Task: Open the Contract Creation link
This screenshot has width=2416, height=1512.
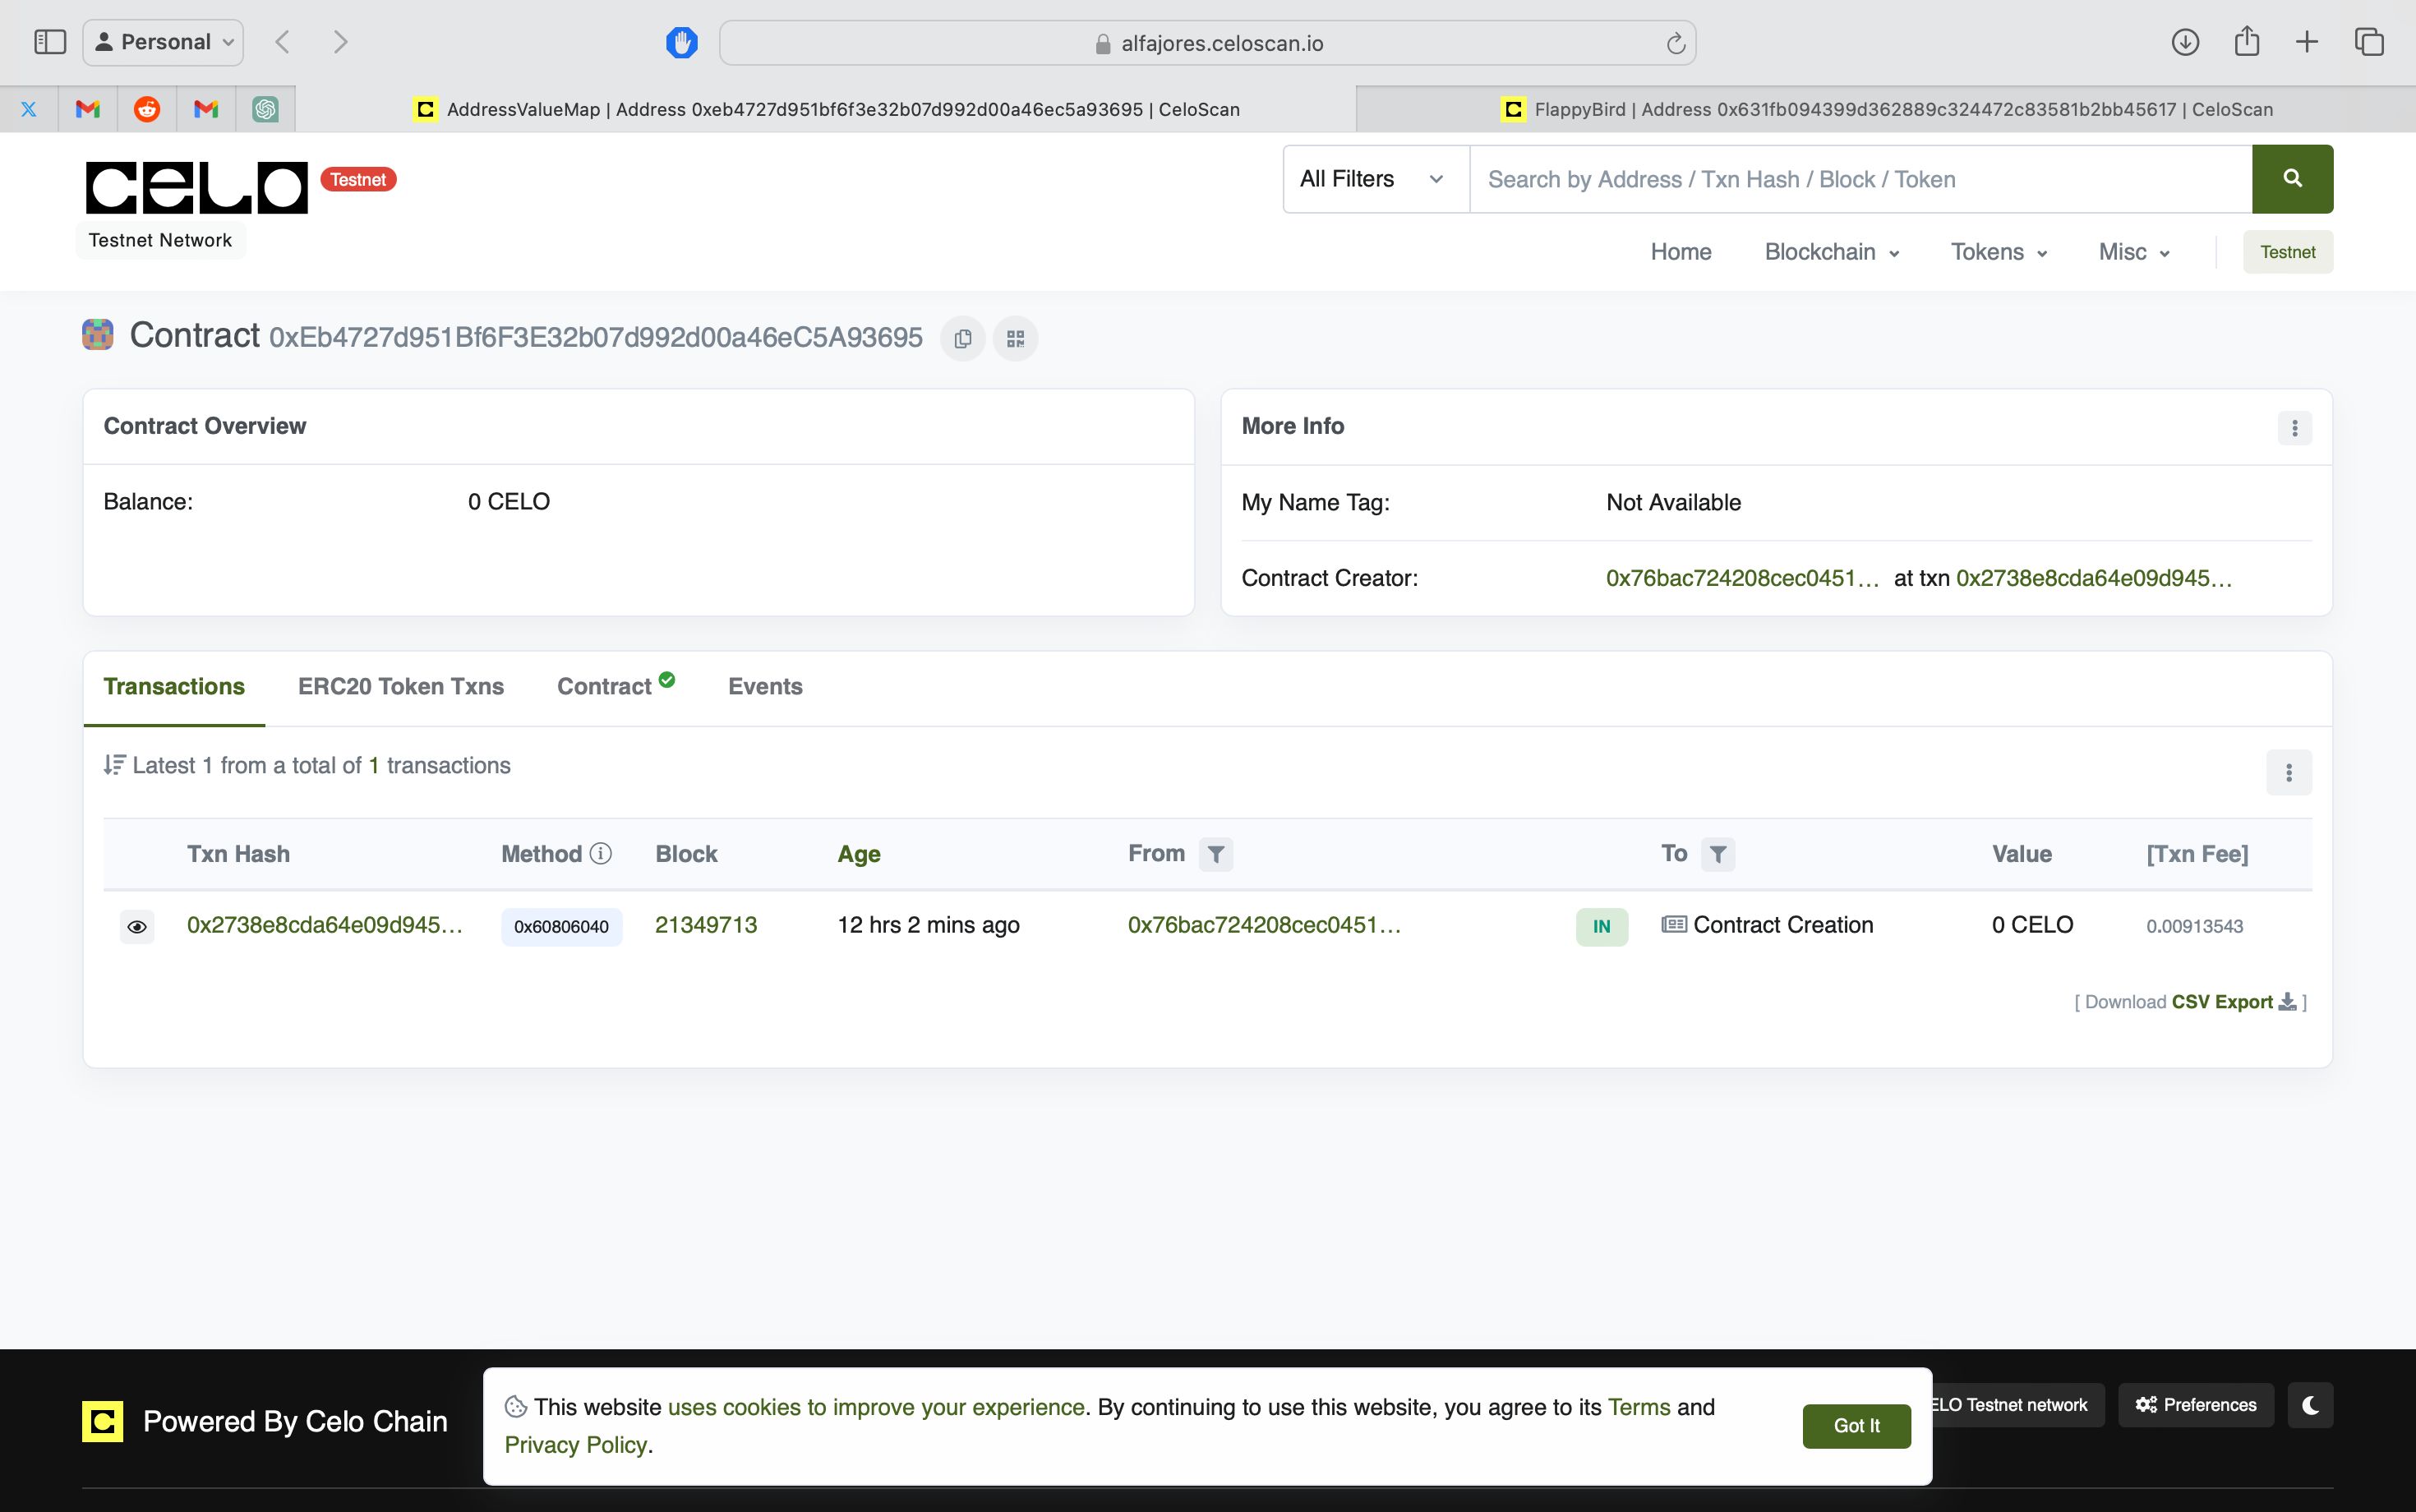Action: pyautogui.click(x=1782, y=925)
